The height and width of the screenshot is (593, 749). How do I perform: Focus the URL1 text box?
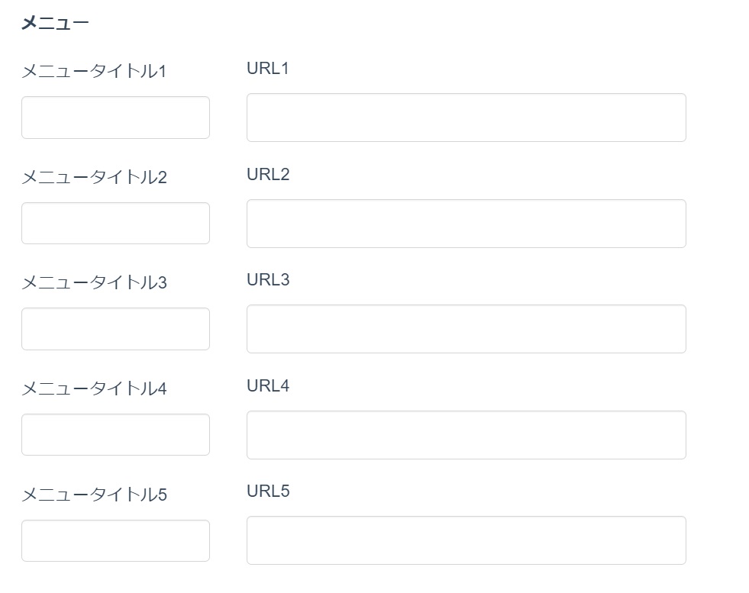466,118
